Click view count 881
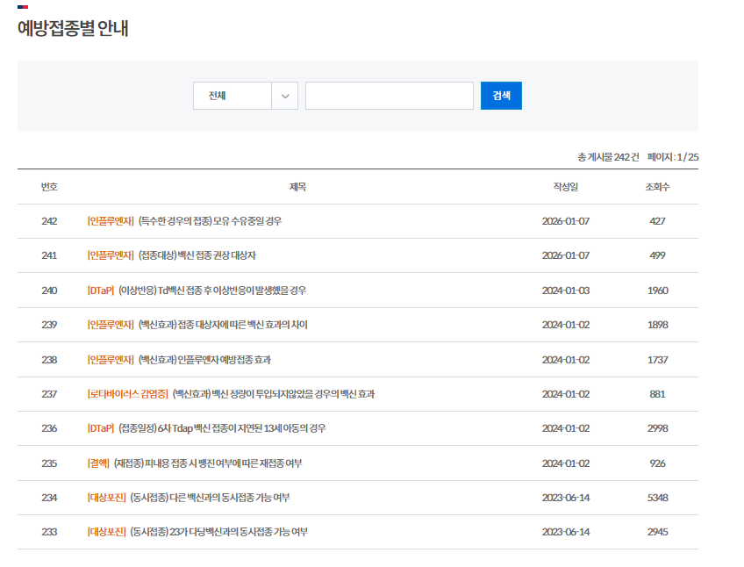The height and width of the screenshot is (567, 744). pyautogui.click(x=657, y=394)
